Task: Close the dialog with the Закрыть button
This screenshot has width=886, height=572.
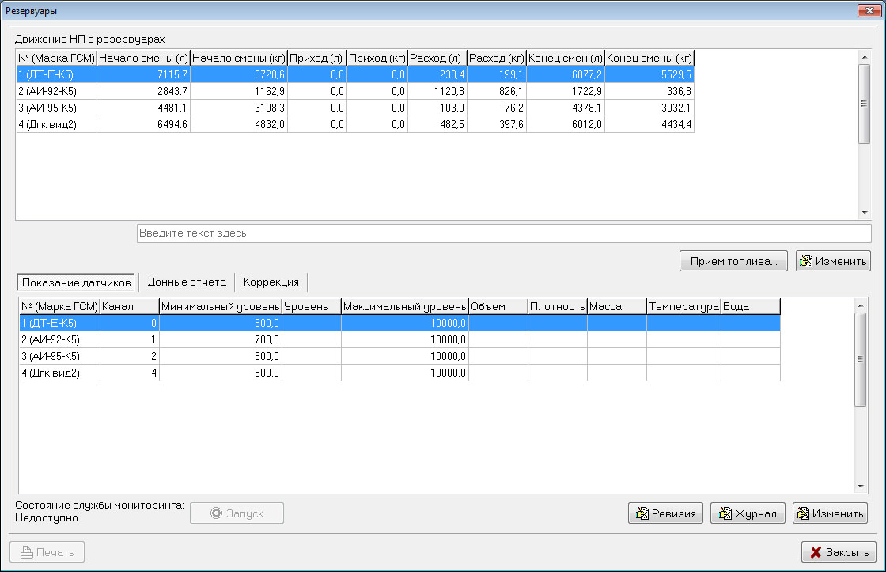Action: point(839,552)
